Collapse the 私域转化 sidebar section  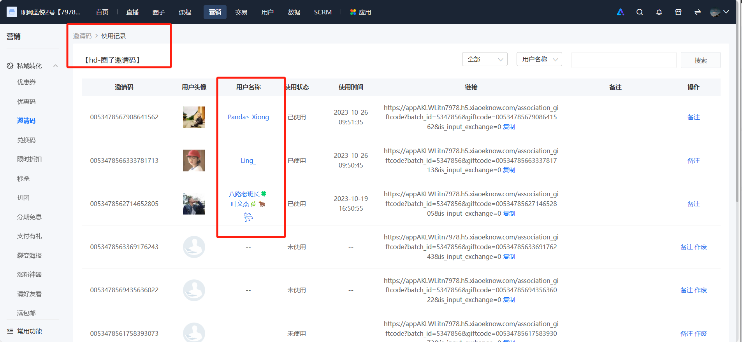(56, 66)
